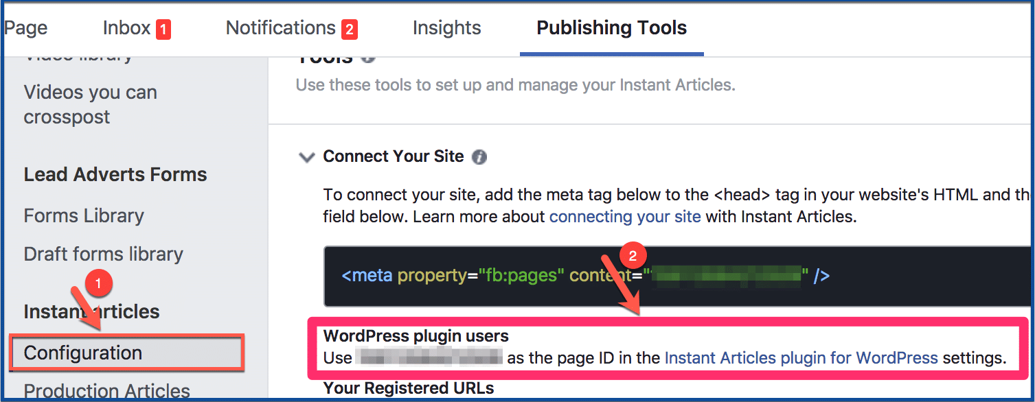Screen dimensions: 1035x402
Task: Click the red numbered marker 2
Action: tap(633, 257)
